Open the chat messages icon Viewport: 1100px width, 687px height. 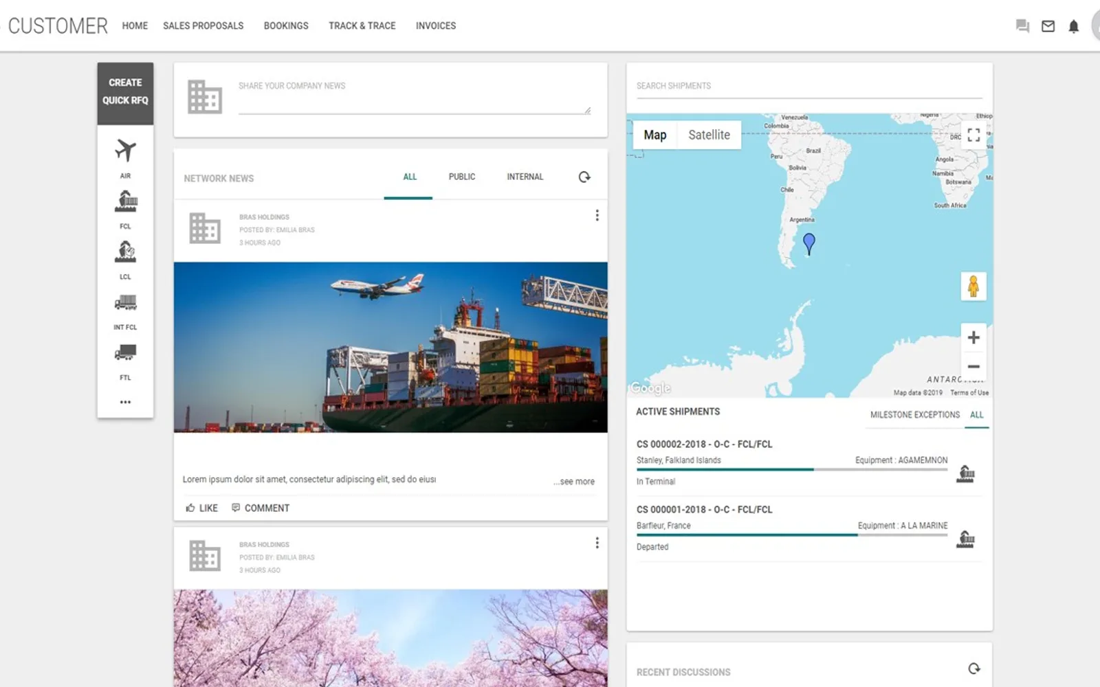1022,26
